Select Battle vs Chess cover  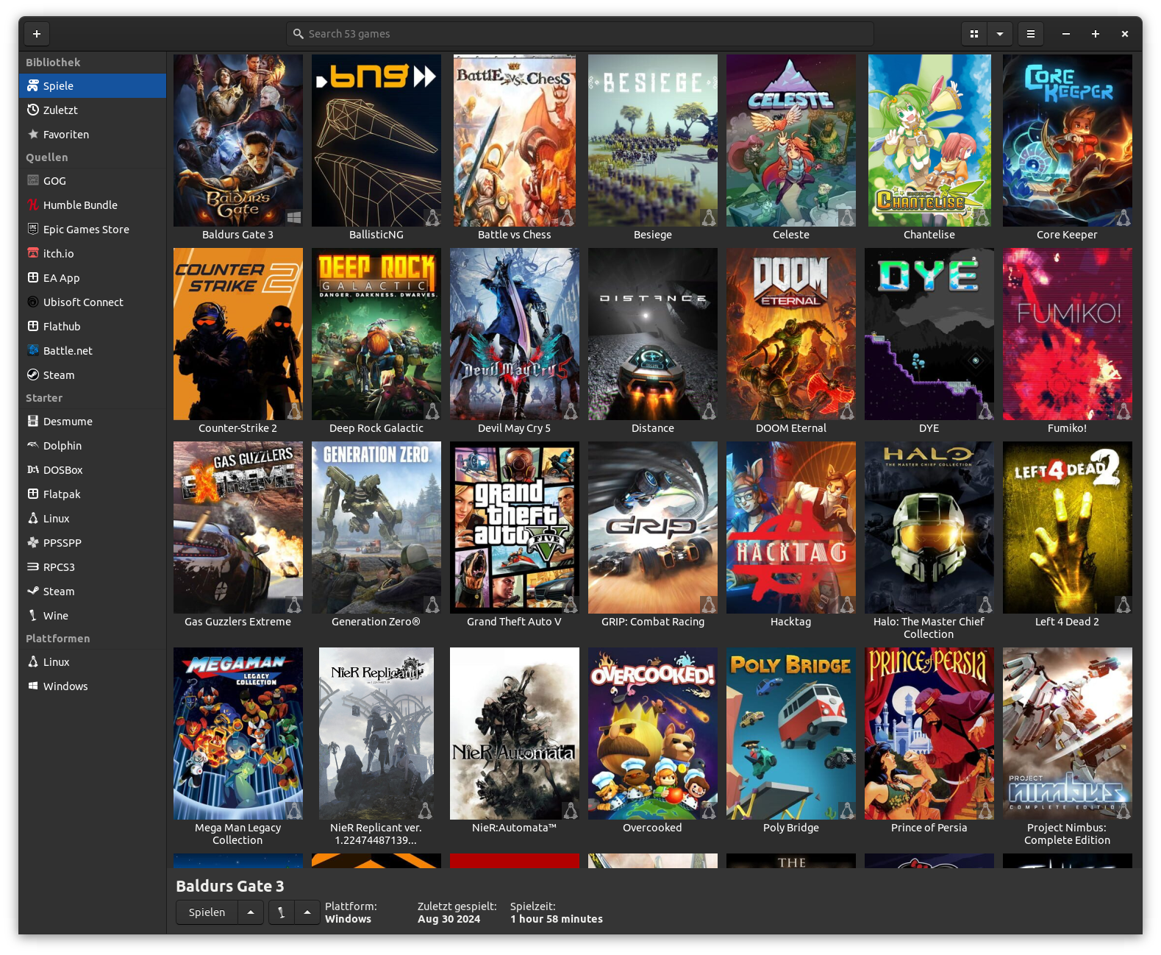515,141
